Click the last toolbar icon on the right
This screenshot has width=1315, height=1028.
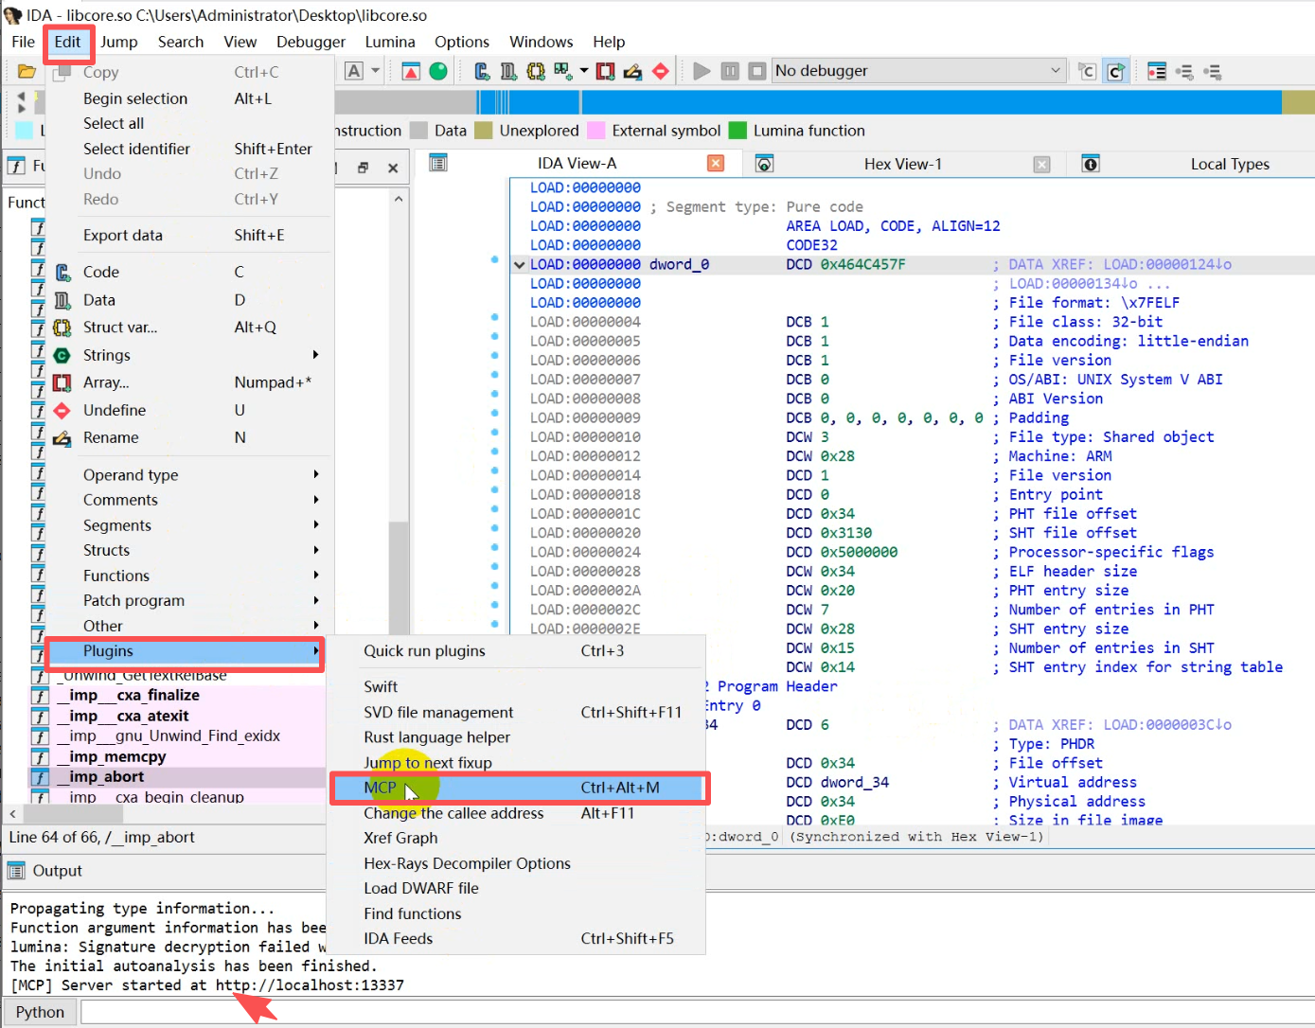pos(1213,71)
